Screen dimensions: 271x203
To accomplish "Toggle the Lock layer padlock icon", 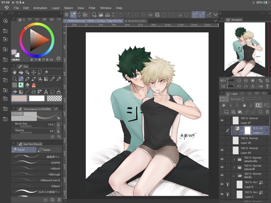I will [244, 105].
